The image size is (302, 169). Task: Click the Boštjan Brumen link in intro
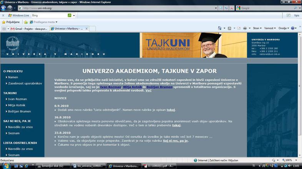tap(159, 87)
